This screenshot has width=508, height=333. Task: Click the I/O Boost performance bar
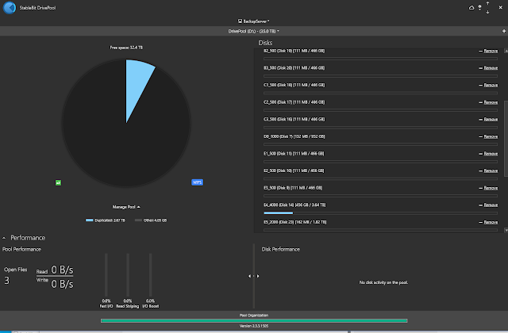(x=150, y=274)
